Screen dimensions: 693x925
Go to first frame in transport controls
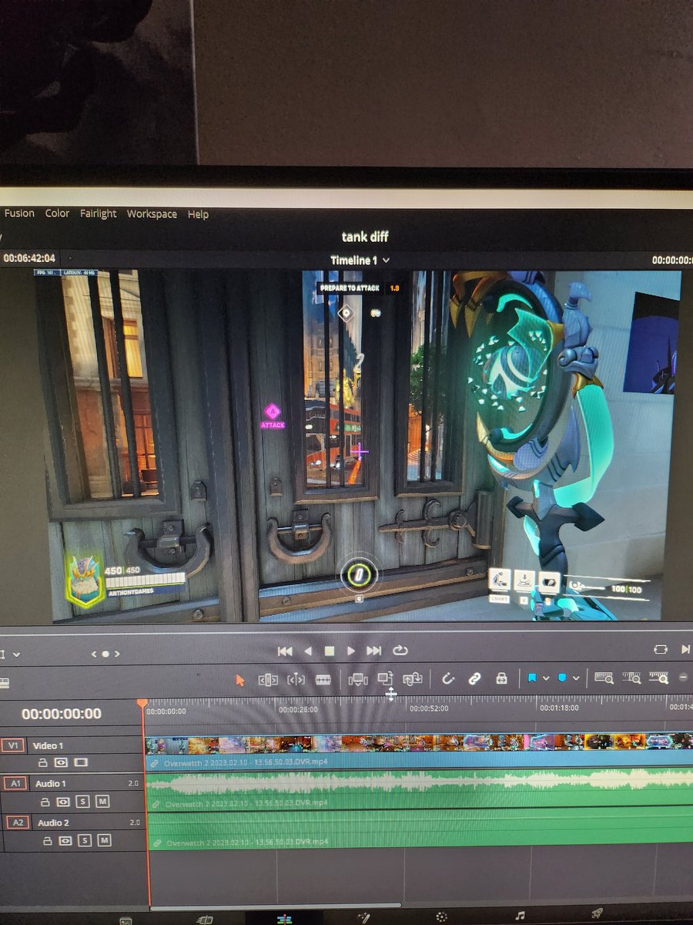click(285, 651)
